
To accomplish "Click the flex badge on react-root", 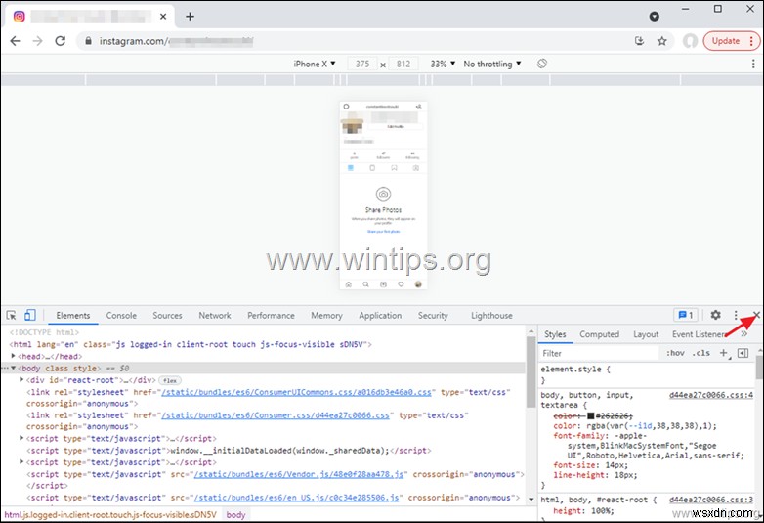I will 170,380.
